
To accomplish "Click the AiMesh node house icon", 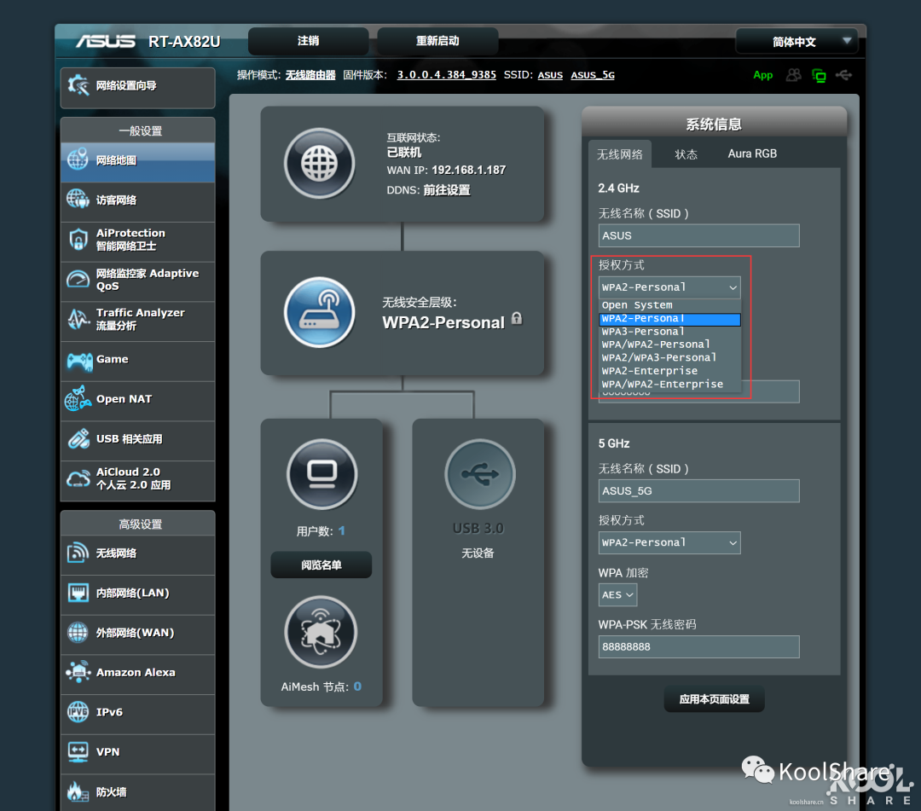I will (321, 632).
